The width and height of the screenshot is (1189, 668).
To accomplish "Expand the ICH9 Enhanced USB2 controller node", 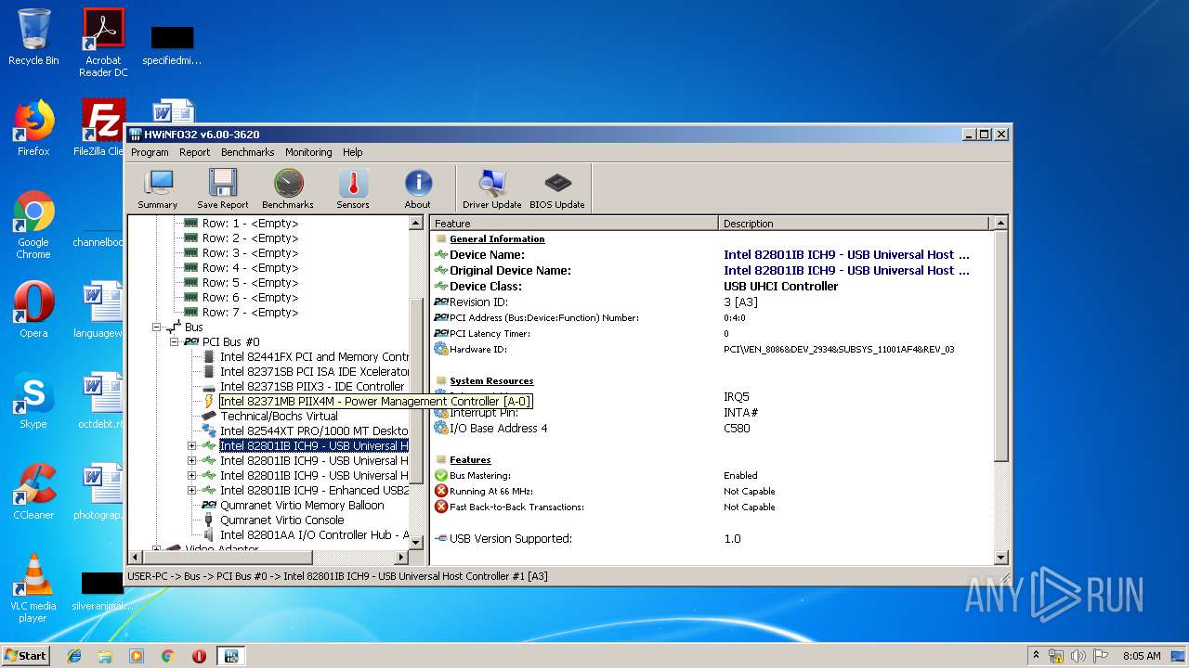I will point(192,491).
